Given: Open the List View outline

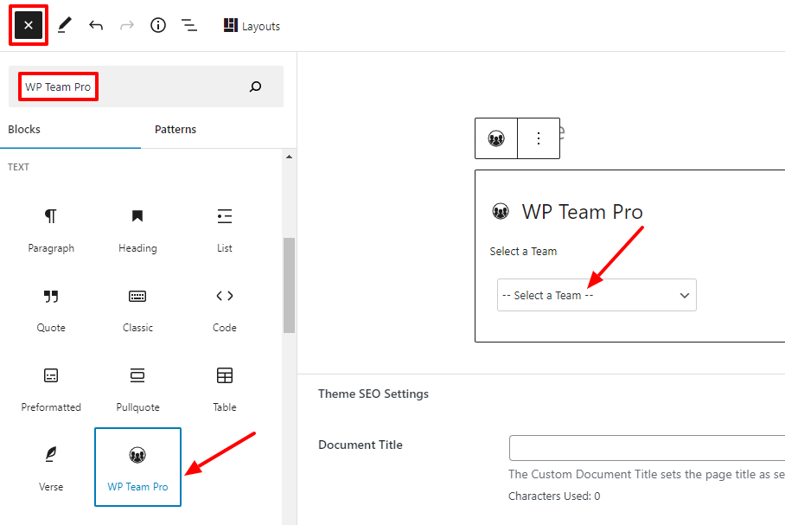Looking at the screenshot, I should [x=188, y=25].
